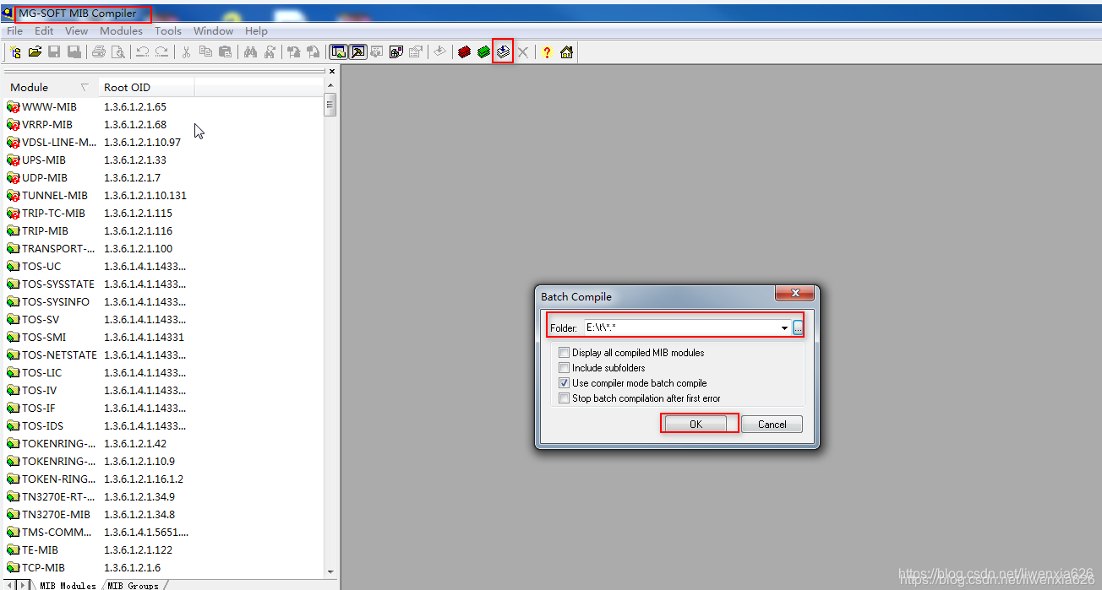Open the Help menu

coord(256,31)
